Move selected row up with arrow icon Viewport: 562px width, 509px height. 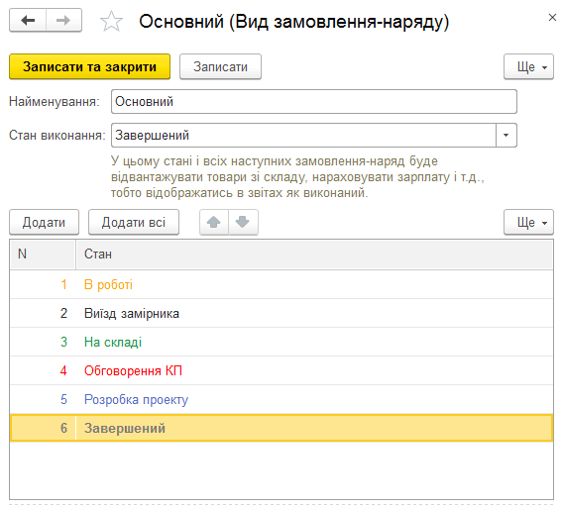click(x=214, y=222)
